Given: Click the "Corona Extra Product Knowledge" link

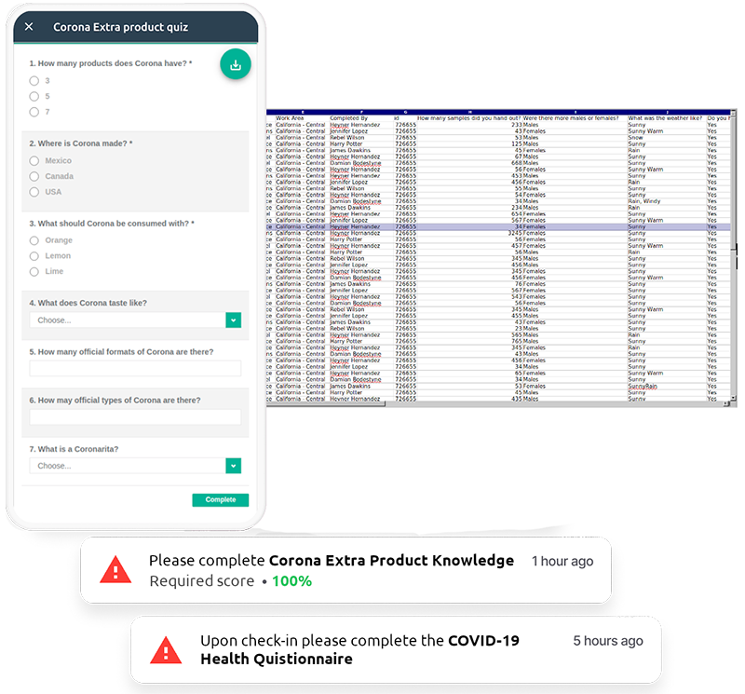Looking at the screenshot, I should click(390, 563).
